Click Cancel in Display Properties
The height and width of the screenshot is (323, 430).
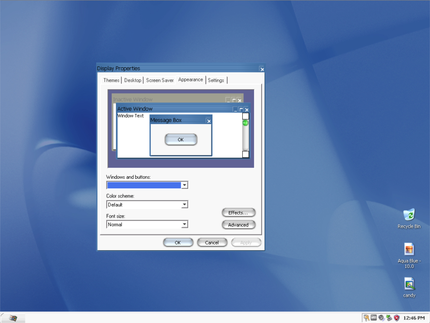(x=212, y=243)
